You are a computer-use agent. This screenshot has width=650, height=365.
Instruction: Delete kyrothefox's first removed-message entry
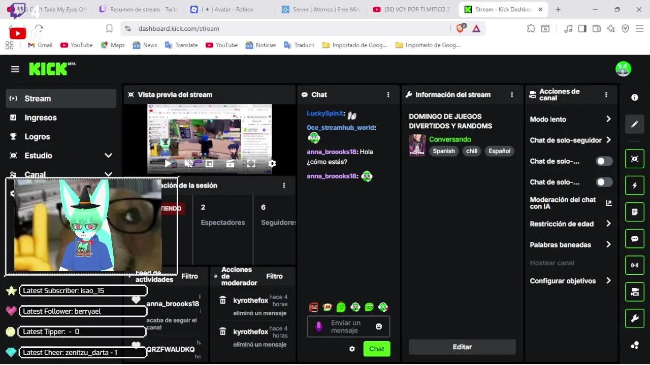coord(222,301)
